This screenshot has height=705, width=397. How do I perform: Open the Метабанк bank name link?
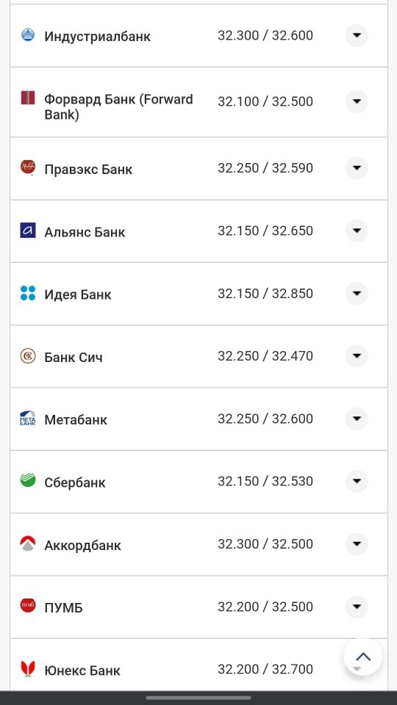tap(76, 420)
